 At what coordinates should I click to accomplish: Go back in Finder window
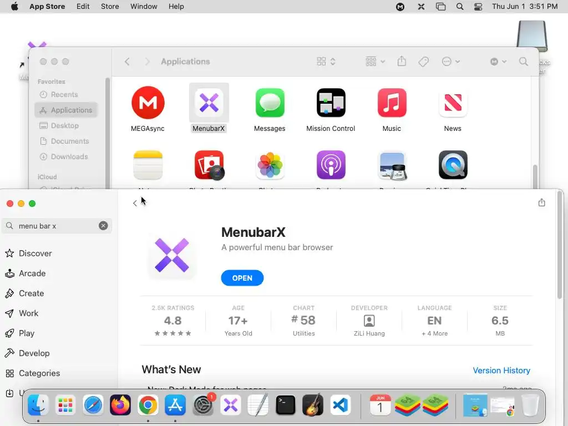[x=127, y=62]
